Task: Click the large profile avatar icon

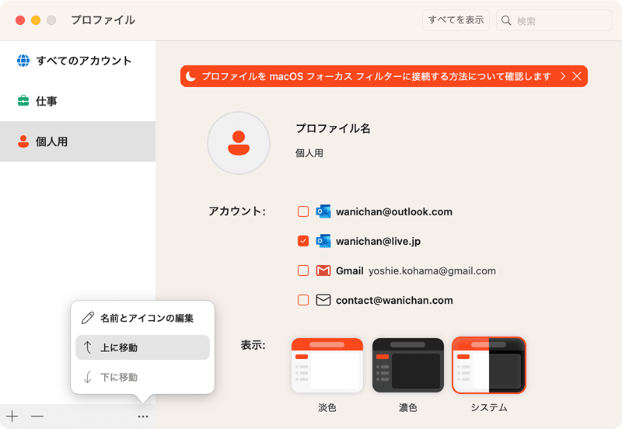Action: [x=239, y=143]
